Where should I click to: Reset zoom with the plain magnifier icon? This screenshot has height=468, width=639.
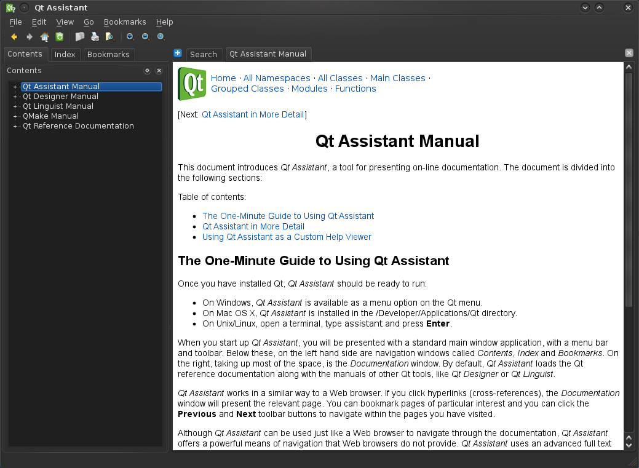(161, 37)
